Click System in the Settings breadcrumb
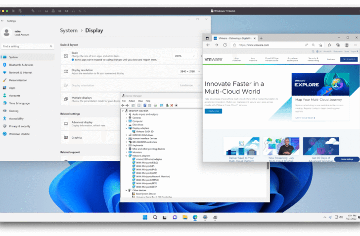 point(69,31)
